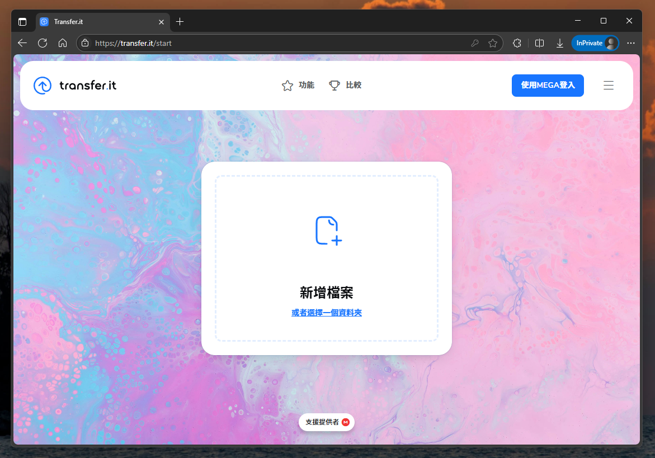Click the transfer.it upload arrow logo
This screenshot has height=458, width=655.
tap(43, 86)
